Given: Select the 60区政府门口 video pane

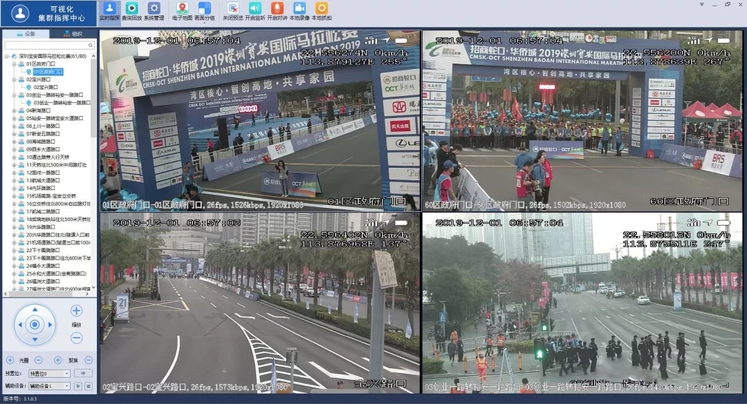Looking at the screenshot, I should 582,121.
